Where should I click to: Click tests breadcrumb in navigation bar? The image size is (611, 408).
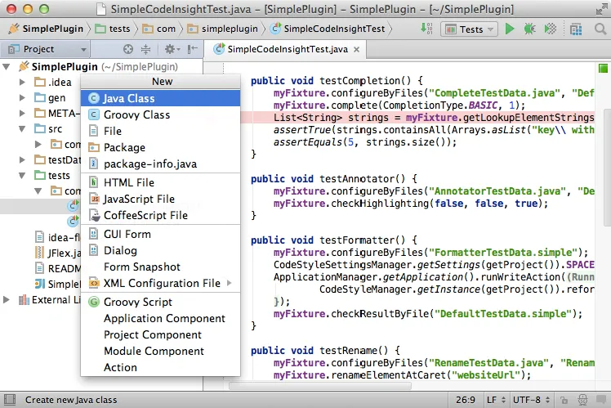click(113, 29)
